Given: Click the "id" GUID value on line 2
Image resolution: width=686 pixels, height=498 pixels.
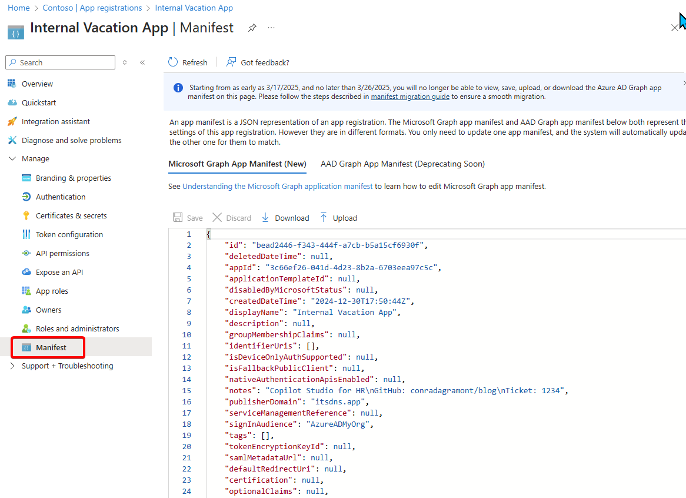Looking at the screenshot, I should tap(338, 245).
